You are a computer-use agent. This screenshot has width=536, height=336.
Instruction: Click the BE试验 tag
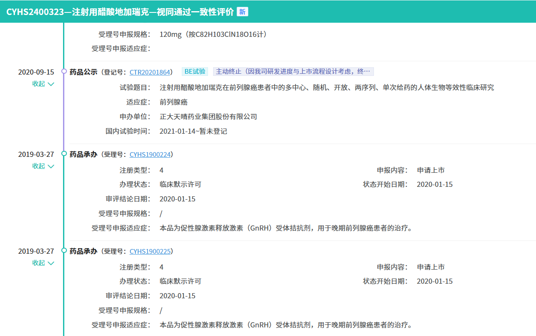pos(195,72)
